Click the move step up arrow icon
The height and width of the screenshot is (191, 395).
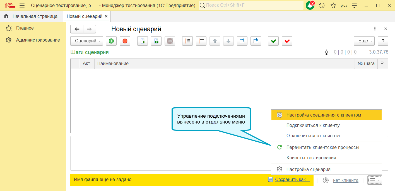tap(215, 41)
